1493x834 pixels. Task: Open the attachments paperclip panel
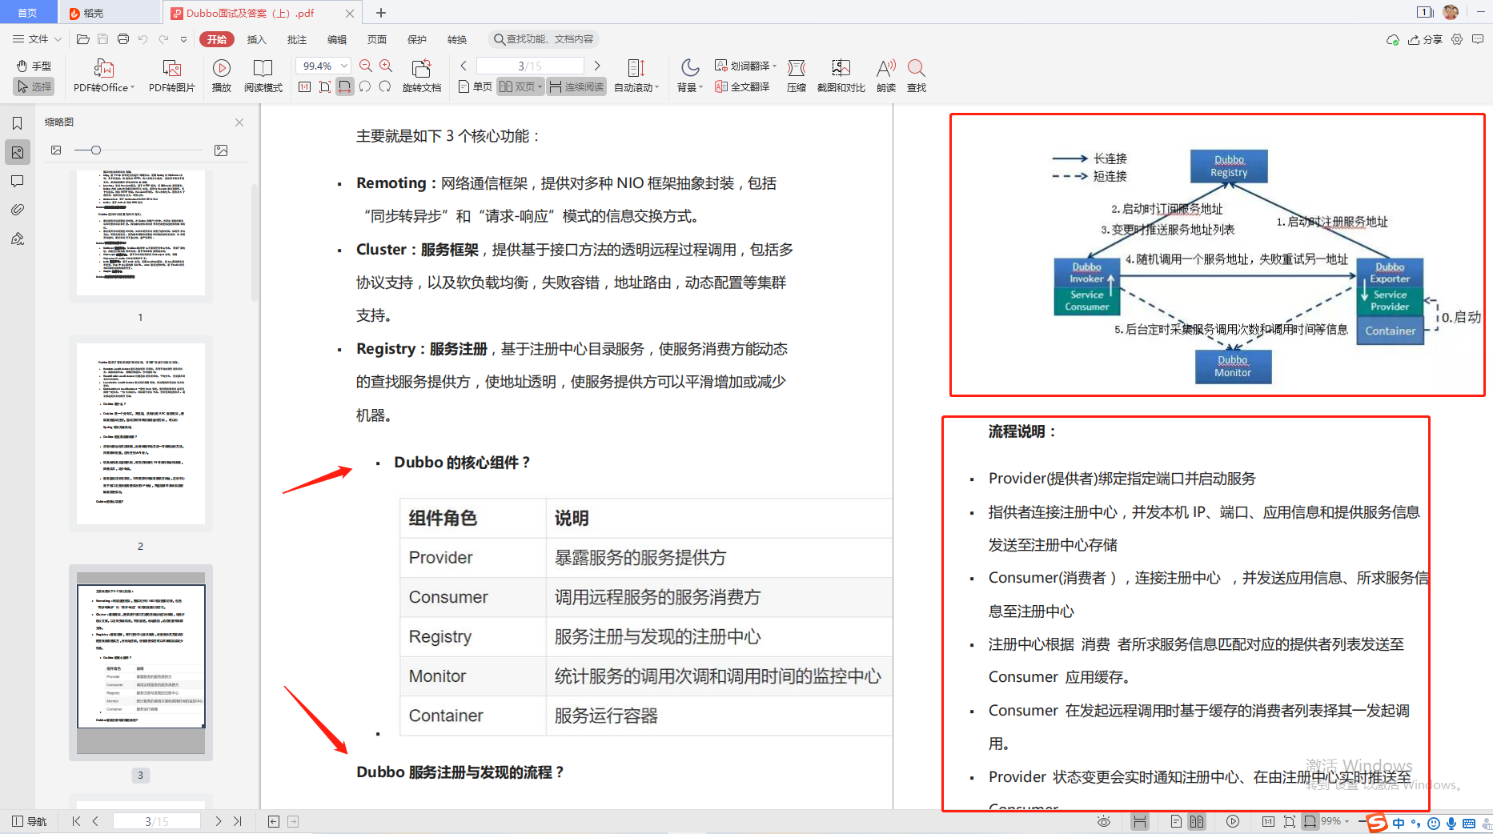pyautogui.click(x=17, y=210)
